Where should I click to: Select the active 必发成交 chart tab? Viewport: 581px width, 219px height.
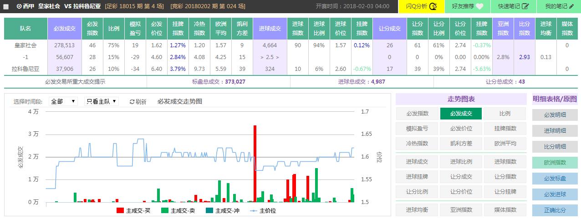click(461, 114)
